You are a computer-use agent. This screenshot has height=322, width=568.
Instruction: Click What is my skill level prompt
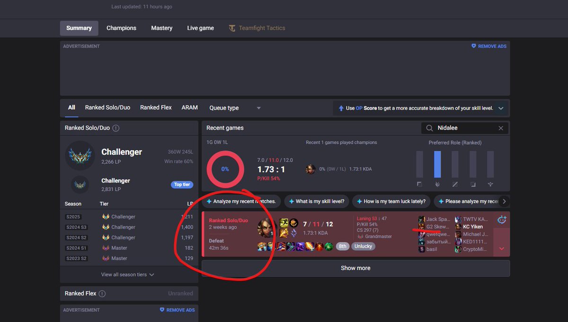318,201
